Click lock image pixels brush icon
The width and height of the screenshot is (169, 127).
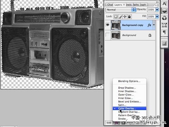120,17
